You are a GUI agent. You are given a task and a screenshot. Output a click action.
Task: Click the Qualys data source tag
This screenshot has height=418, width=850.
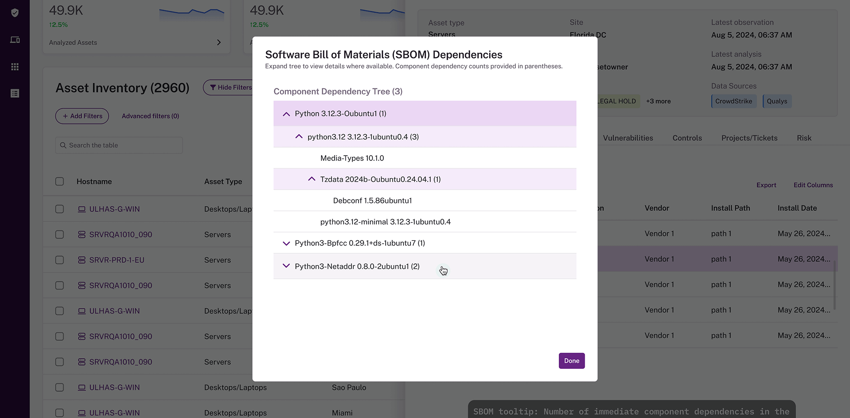[x=777, y=101]
